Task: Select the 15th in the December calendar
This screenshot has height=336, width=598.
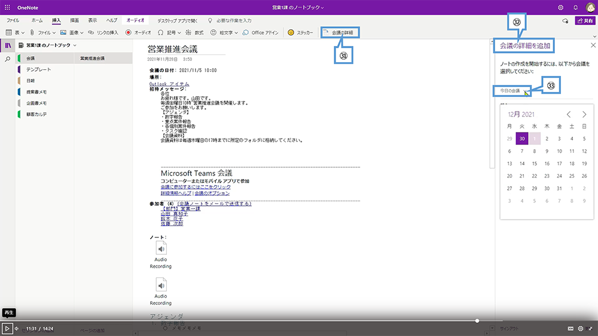Action: click(x=534, y=164)
